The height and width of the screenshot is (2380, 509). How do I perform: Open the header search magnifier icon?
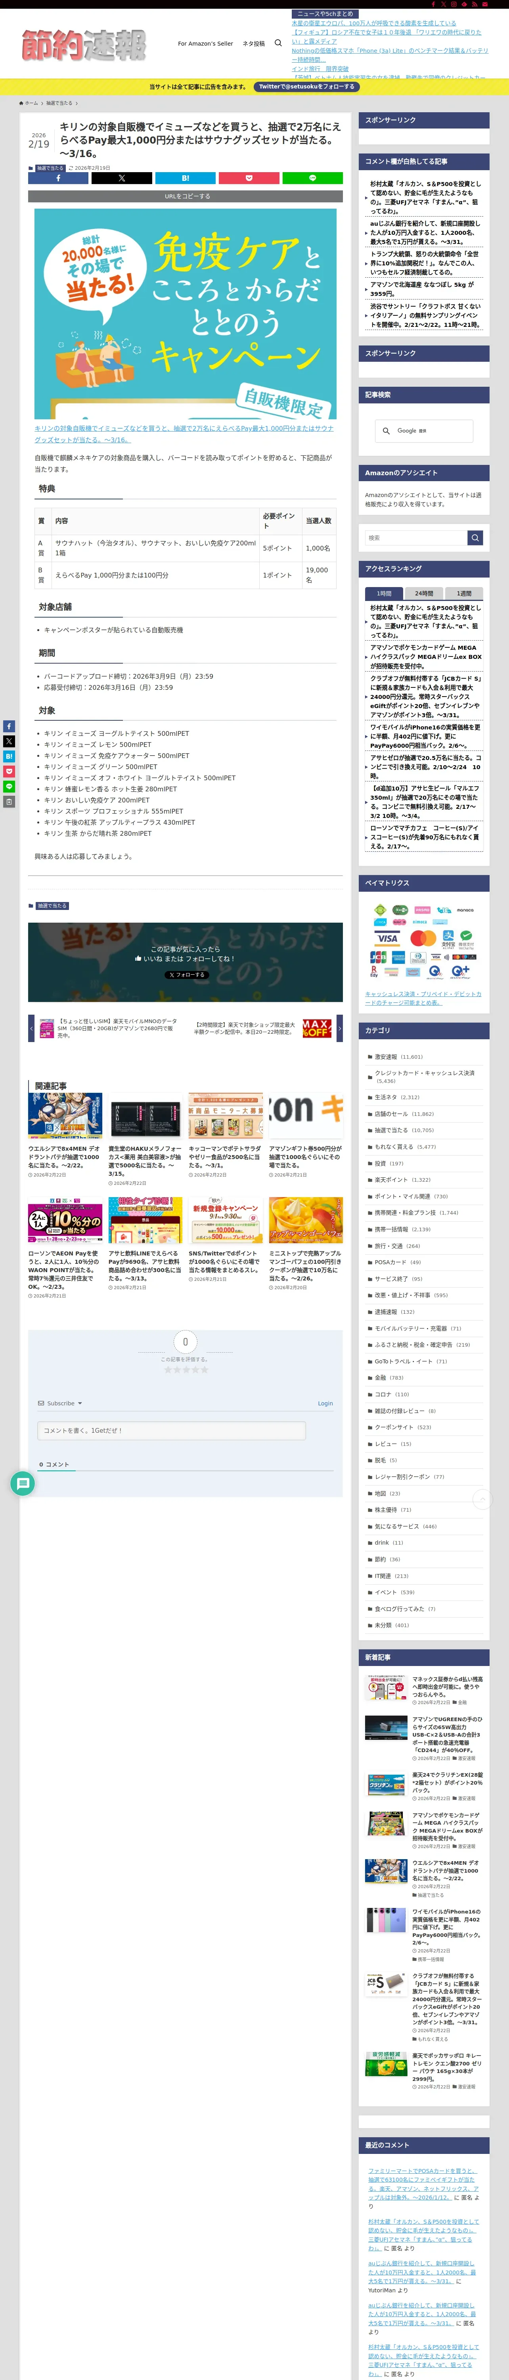point(278,42)
